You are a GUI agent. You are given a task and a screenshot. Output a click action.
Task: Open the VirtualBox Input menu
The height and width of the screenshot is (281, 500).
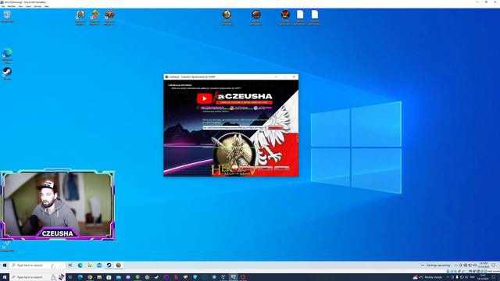(28, 6)
